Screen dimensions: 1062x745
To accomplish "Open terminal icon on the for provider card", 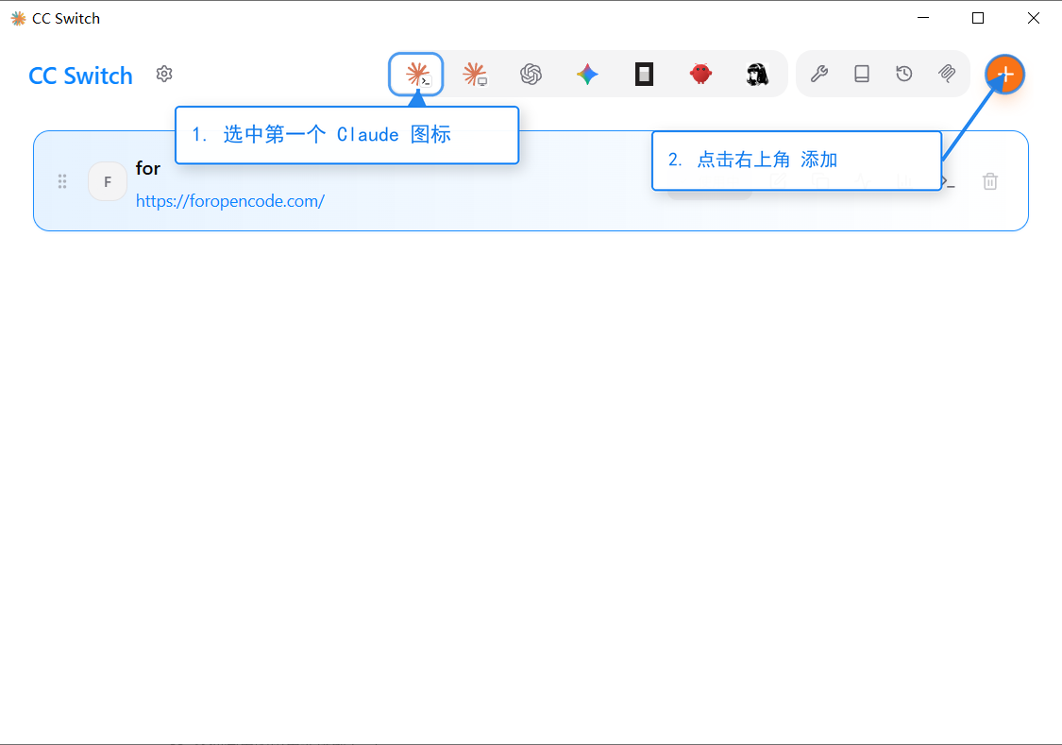I will click(x=948, y=181).
